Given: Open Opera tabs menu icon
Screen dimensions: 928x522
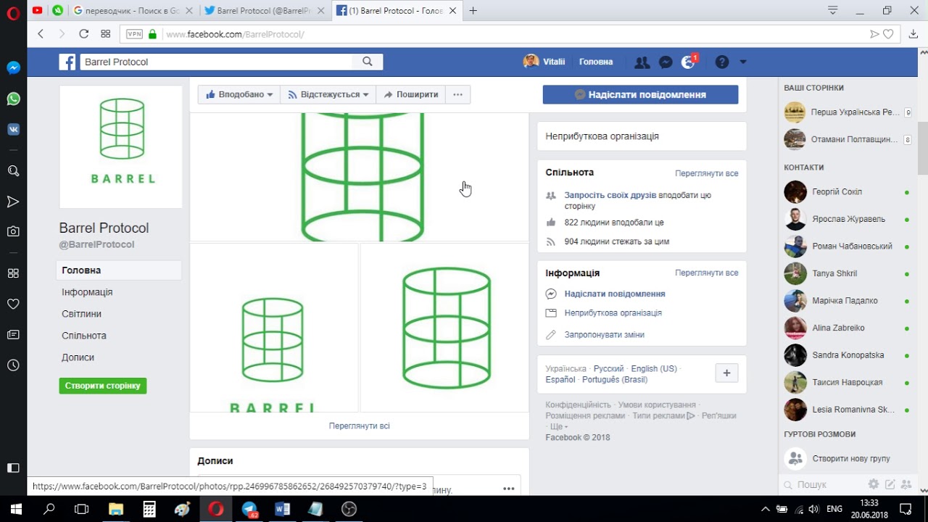Looking at the screenshot, I should point(833,10).
